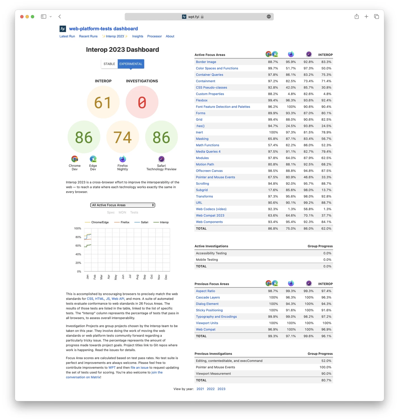
Task: Go back with the Safari back arrow
Action: click(60, 16)
